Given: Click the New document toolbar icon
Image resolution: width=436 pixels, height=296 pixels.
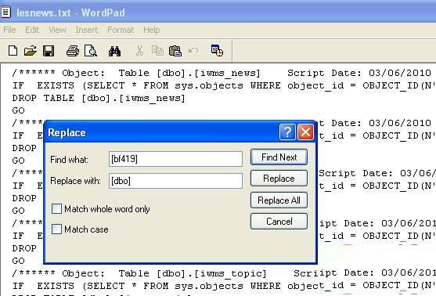Looking at the screenshot, I should [x=13, y=51].
